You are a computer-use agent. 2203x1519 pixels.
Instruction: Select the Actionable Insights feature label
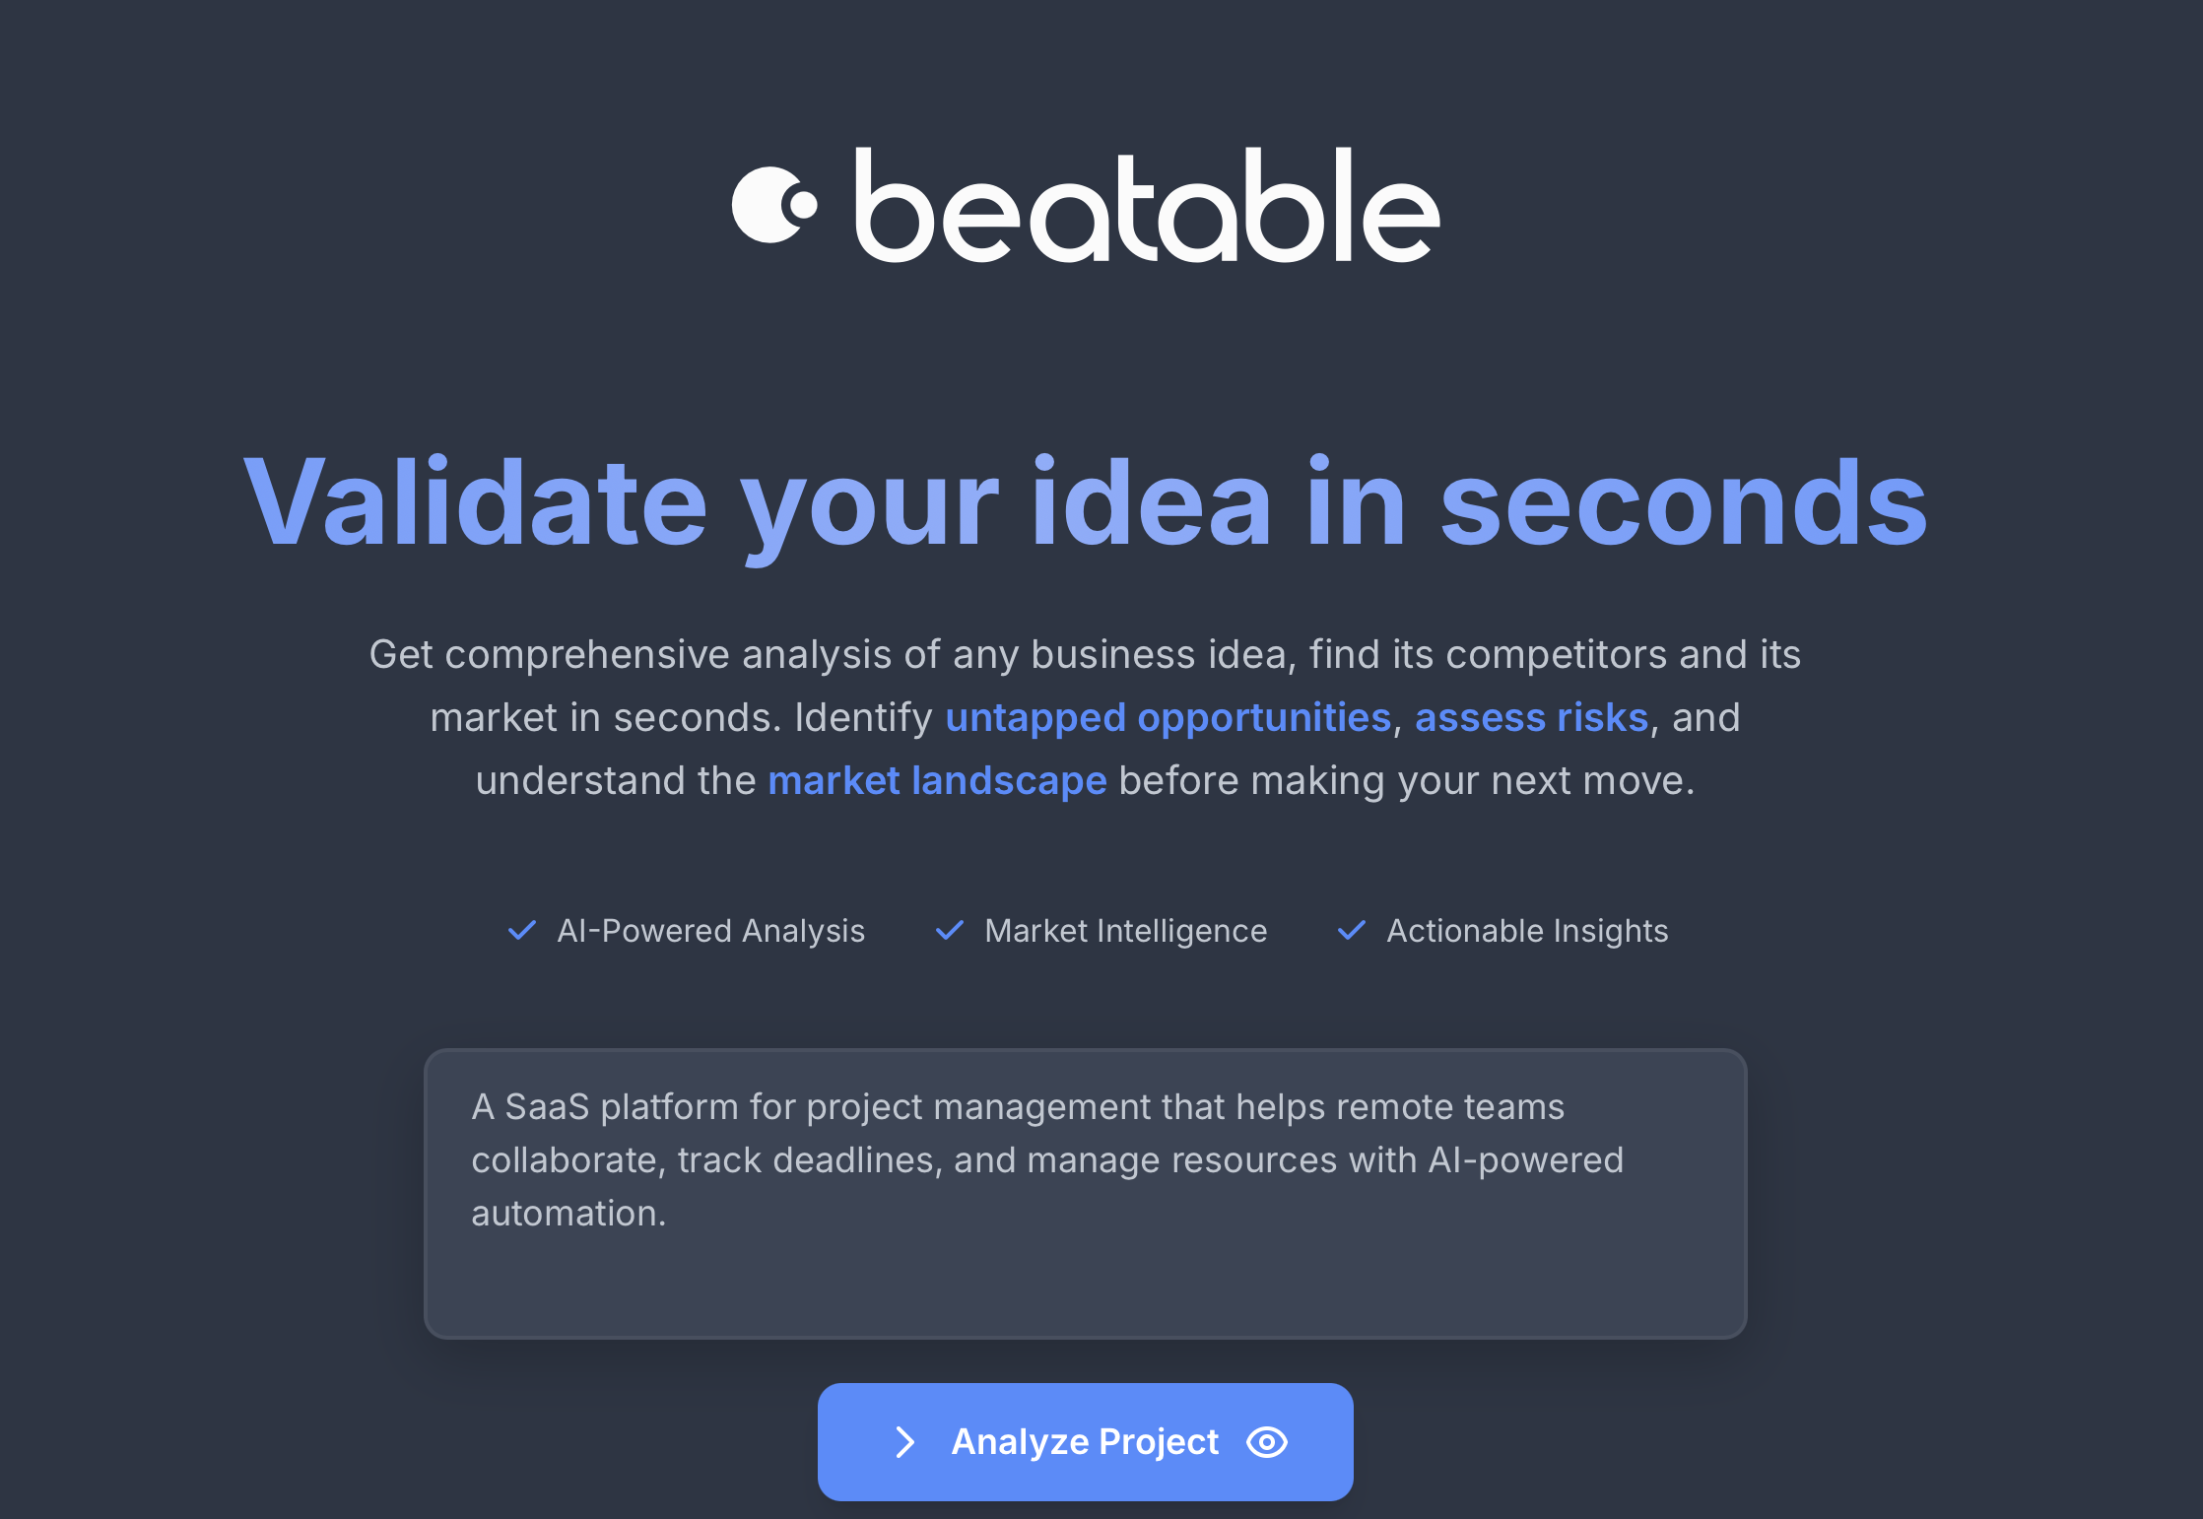(1527, 931)
